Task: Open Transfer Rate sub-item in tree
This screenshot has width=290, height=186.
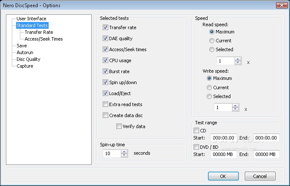Action: [x=39, y=32]
